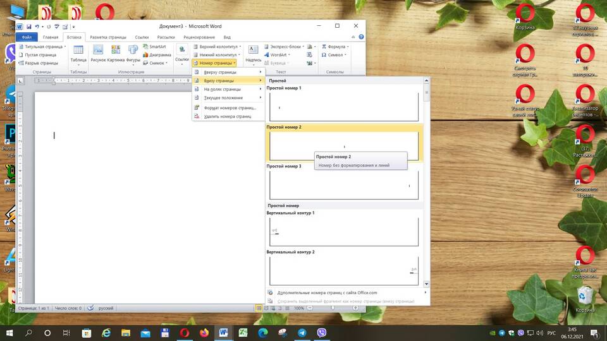607x341 pixels.
Task: Switch to Разметка страницы tab
Action: [108, 37]
